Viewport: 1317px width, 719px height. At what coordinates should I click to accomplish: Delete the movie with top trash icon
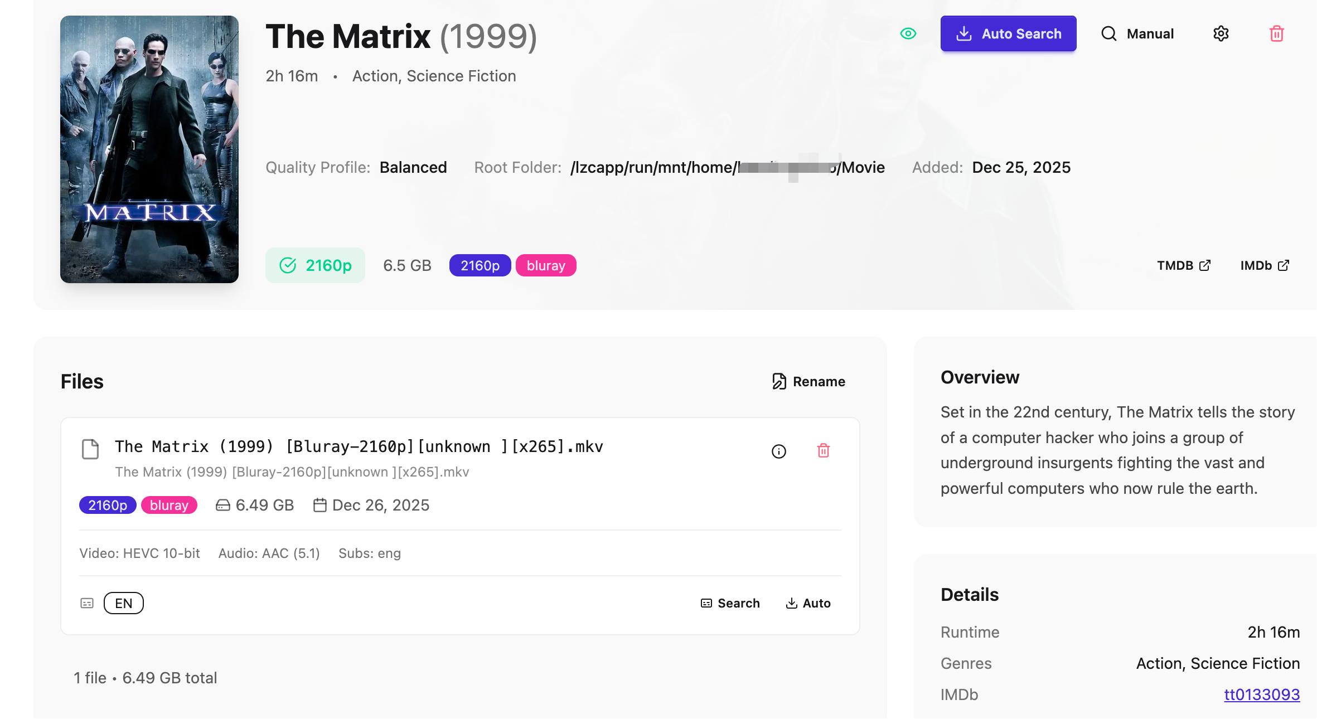point(1276,33)
